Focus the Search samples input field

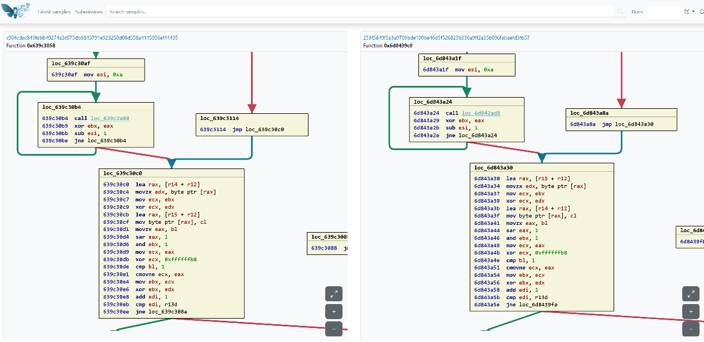(x=361, y=12)
